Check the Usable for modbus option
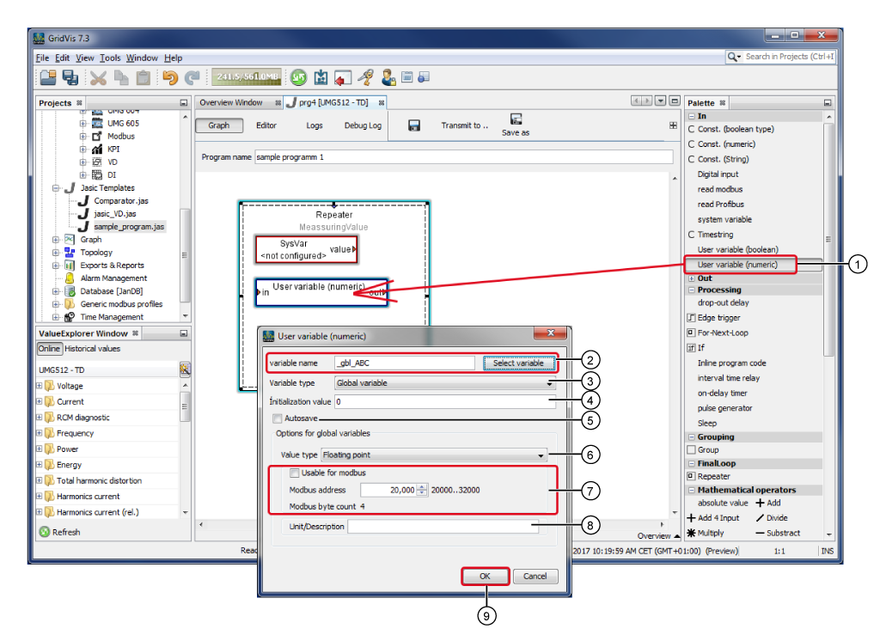The image size is (880, 635). 295,473
